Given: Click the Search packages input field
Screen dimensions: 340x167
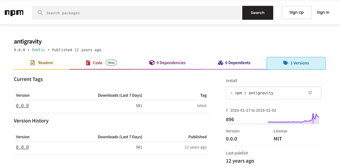Looking at the screenshot, I should point(141,13).
